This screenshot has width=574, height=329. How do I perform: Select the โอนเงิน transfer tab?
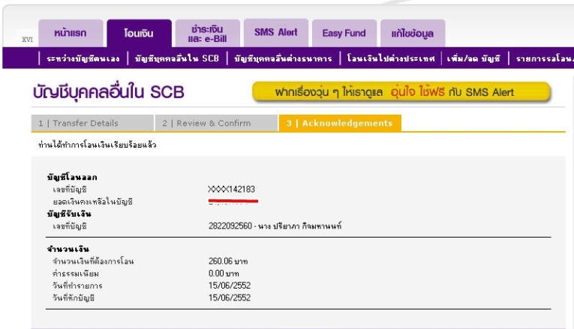(x=139, y=33)
